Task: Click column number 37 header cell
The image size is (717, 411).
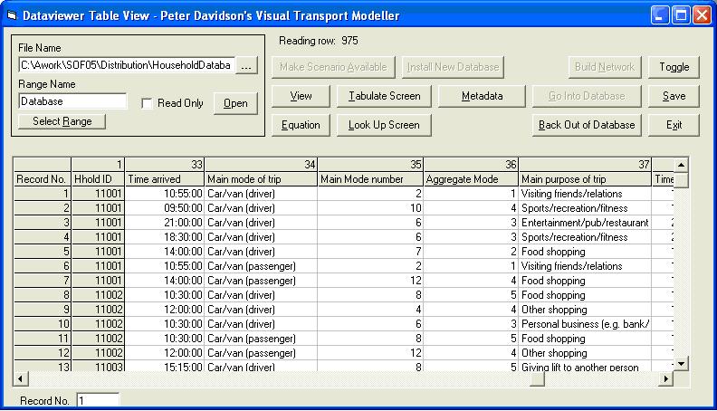Action: point(585,165)
